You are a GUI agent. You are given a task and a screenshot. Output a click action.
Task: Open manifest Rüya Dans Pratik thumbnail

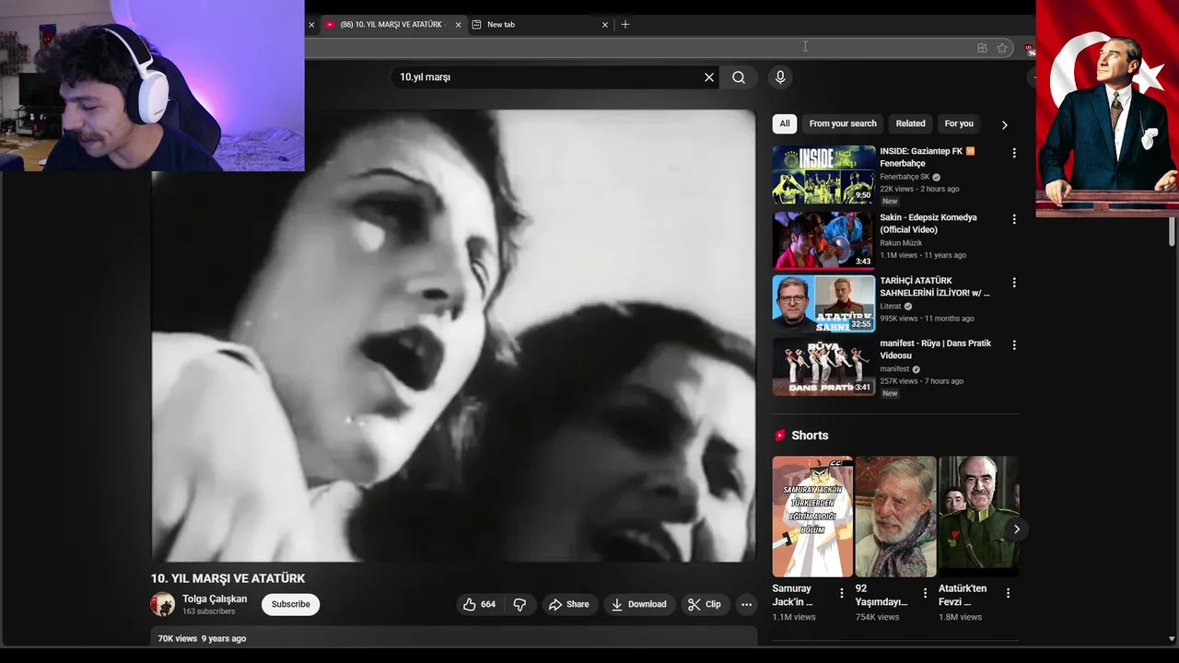823,366
